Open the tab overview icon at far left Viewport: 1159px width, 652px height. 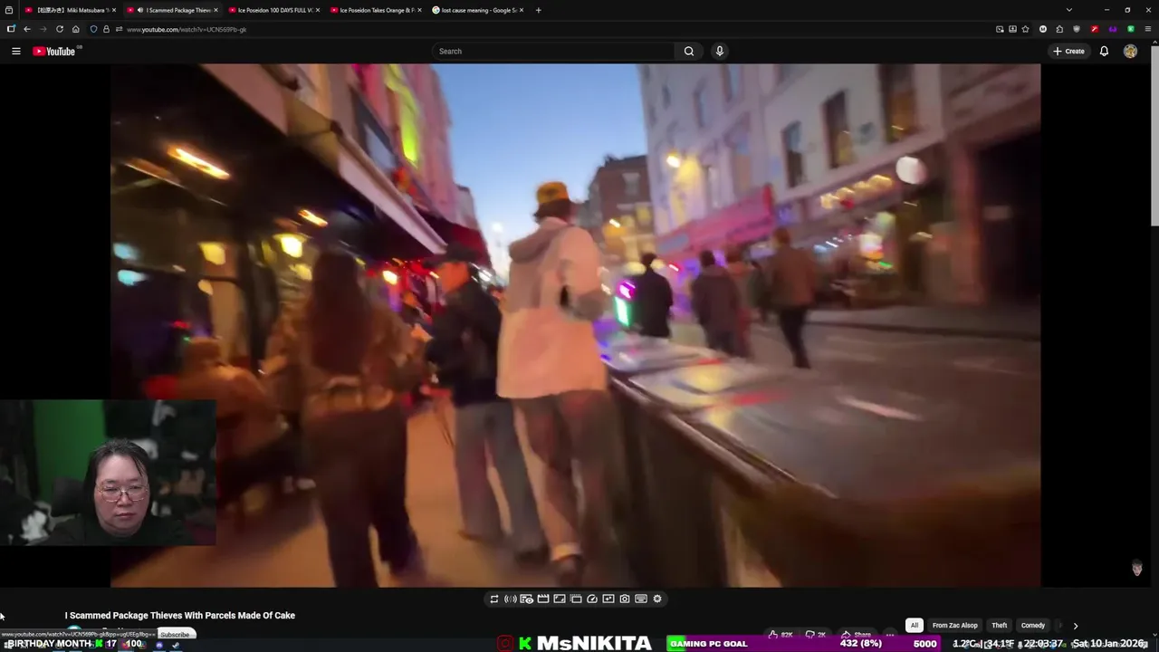pos(9,10)
